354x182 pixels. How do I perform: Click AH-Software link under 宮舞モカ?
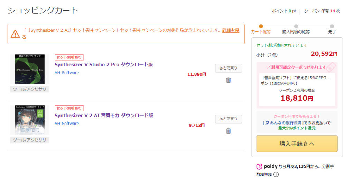pyautogui.click(x=67, y=124)
